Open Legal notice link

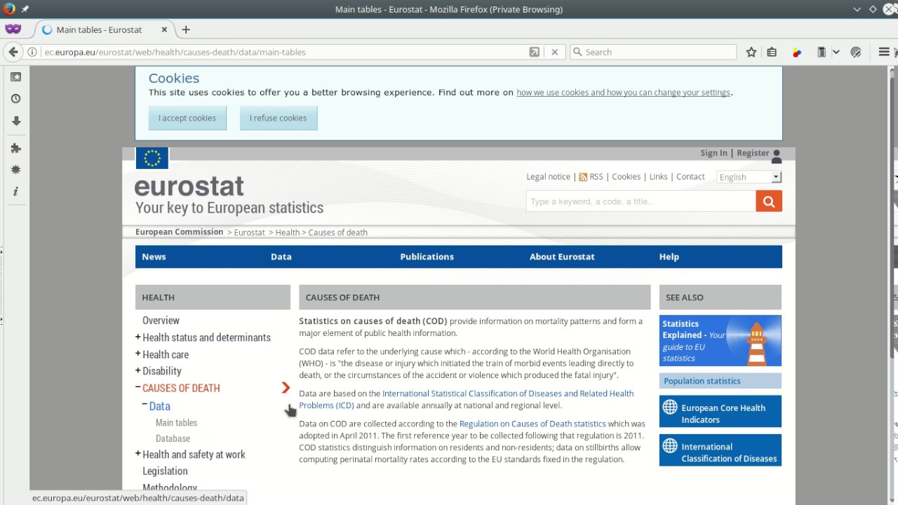click(548, 177)
